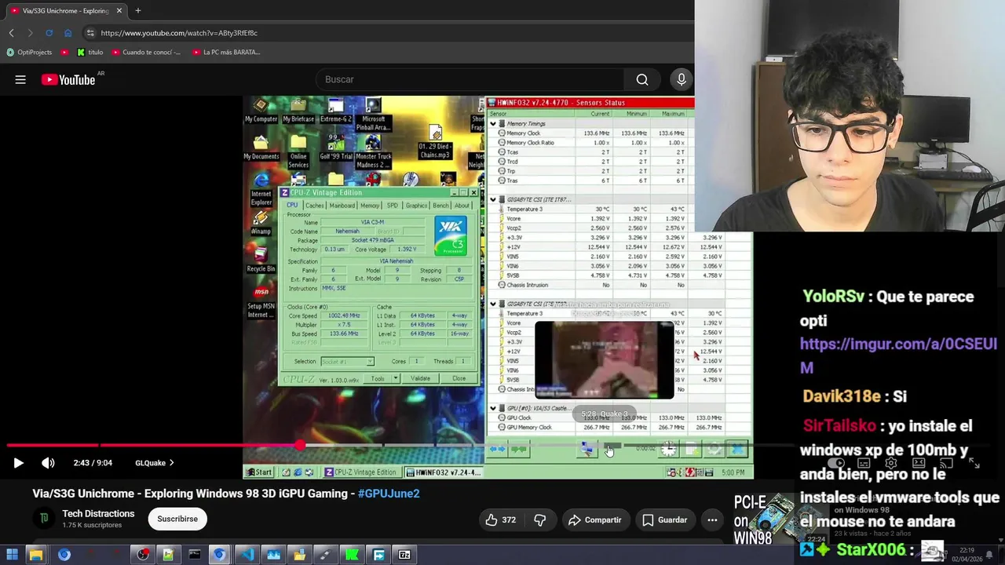Open the terminal icon in taskbar

tap(194, 555)
